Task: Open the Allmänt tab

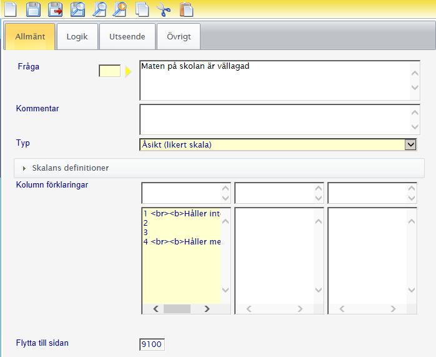Action: click(x=30, y=36)
